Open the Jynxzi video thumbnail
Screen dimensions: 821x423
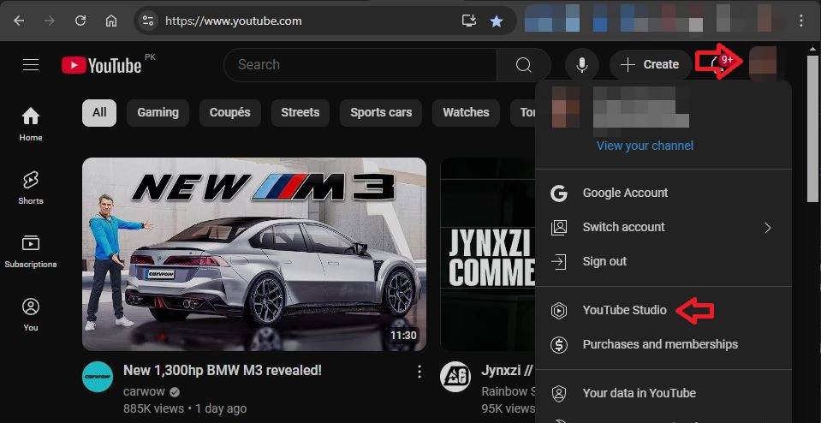487,254
